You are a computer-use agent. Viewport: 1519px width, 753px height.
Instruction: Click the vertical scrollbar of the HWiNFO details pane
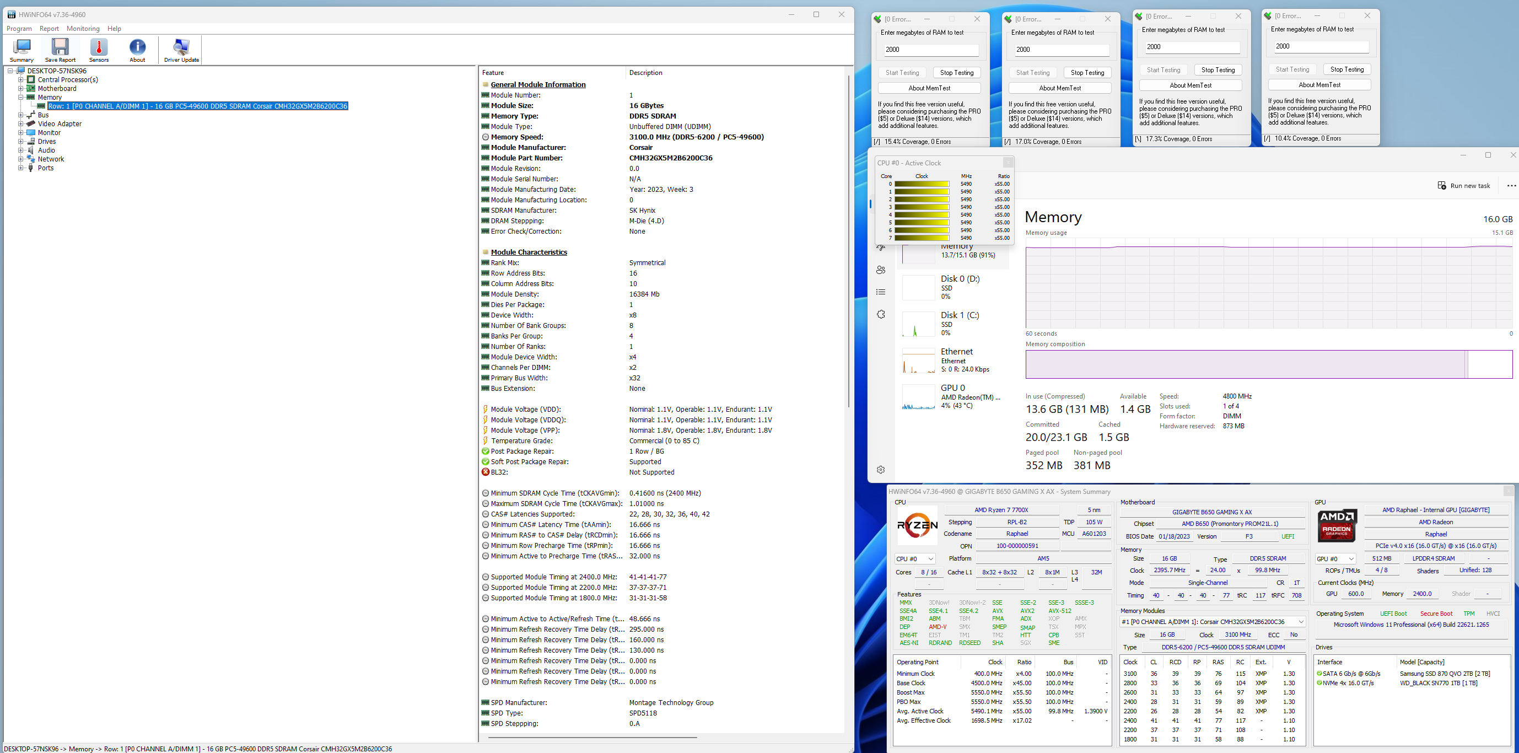click(849, 242)
